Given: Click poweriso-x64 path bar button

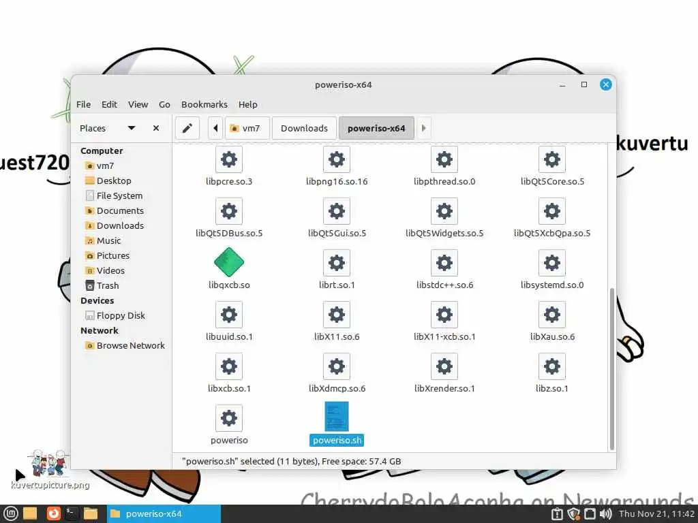Looking at the screenshot, I should 376,128.
